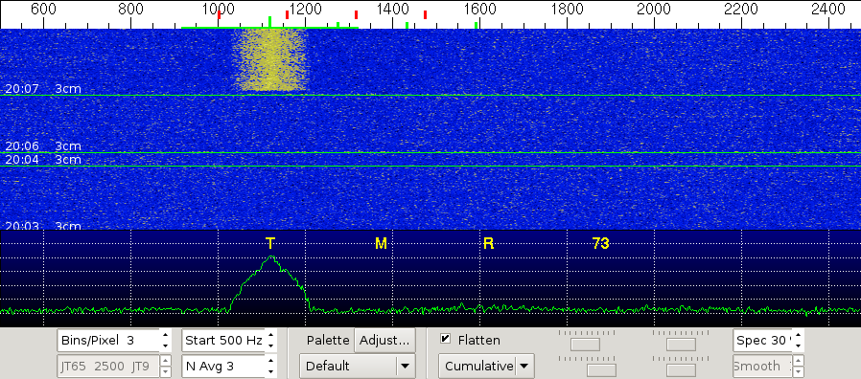Lower the N Avg value with down arrow

[270, 371]
